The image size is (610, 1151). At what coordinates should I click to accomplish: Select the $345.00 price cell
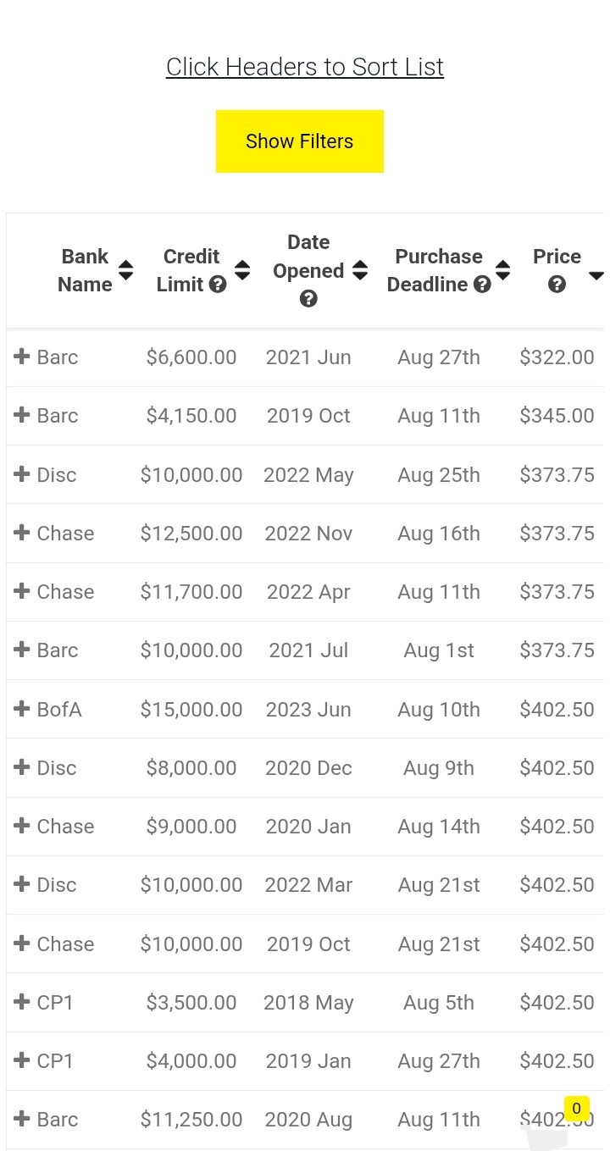pyautogui.click(x=557, y=416)
